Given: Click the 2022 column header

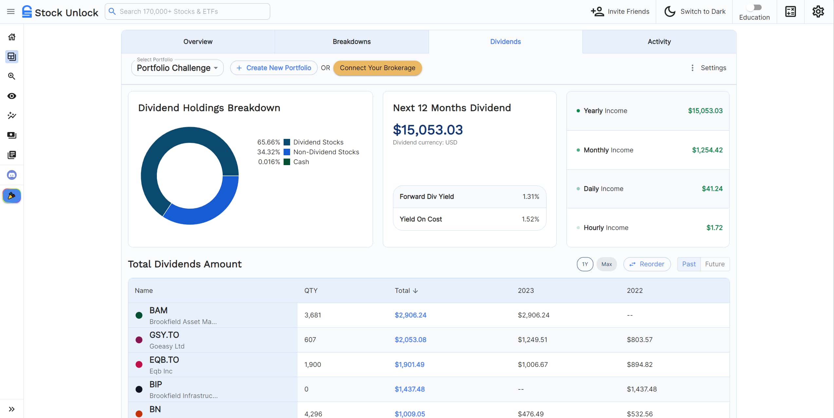Looking at the screenshot, I should coord(635,291).
